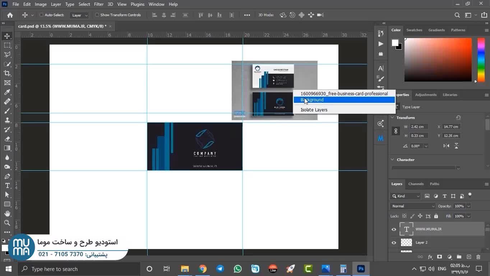Select the Rectangular Marquee tool
This screenshot has height=276, width=490.
(x=7, y=45)
